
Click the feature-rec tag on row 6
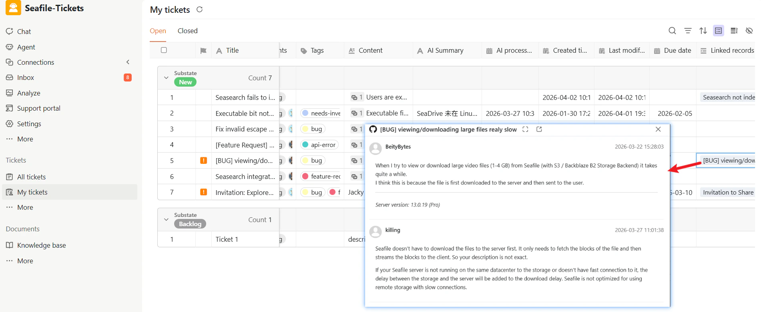click(x=321, y=176)
